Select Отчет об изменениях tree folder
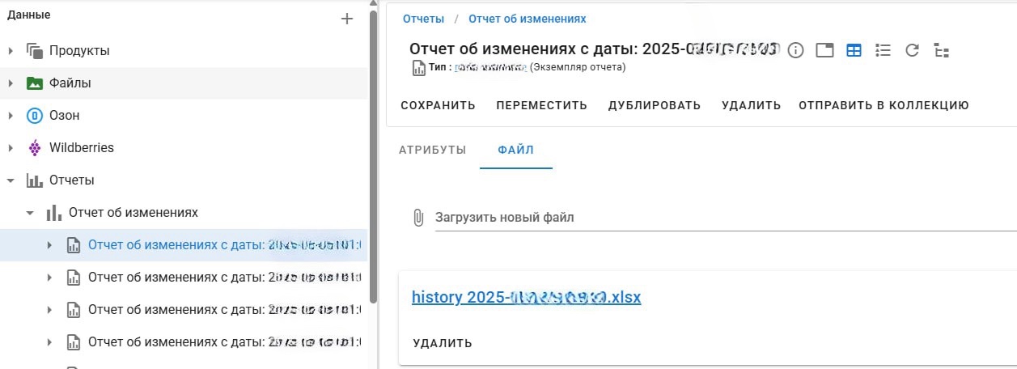The image size is (1017, 369). 133,213
